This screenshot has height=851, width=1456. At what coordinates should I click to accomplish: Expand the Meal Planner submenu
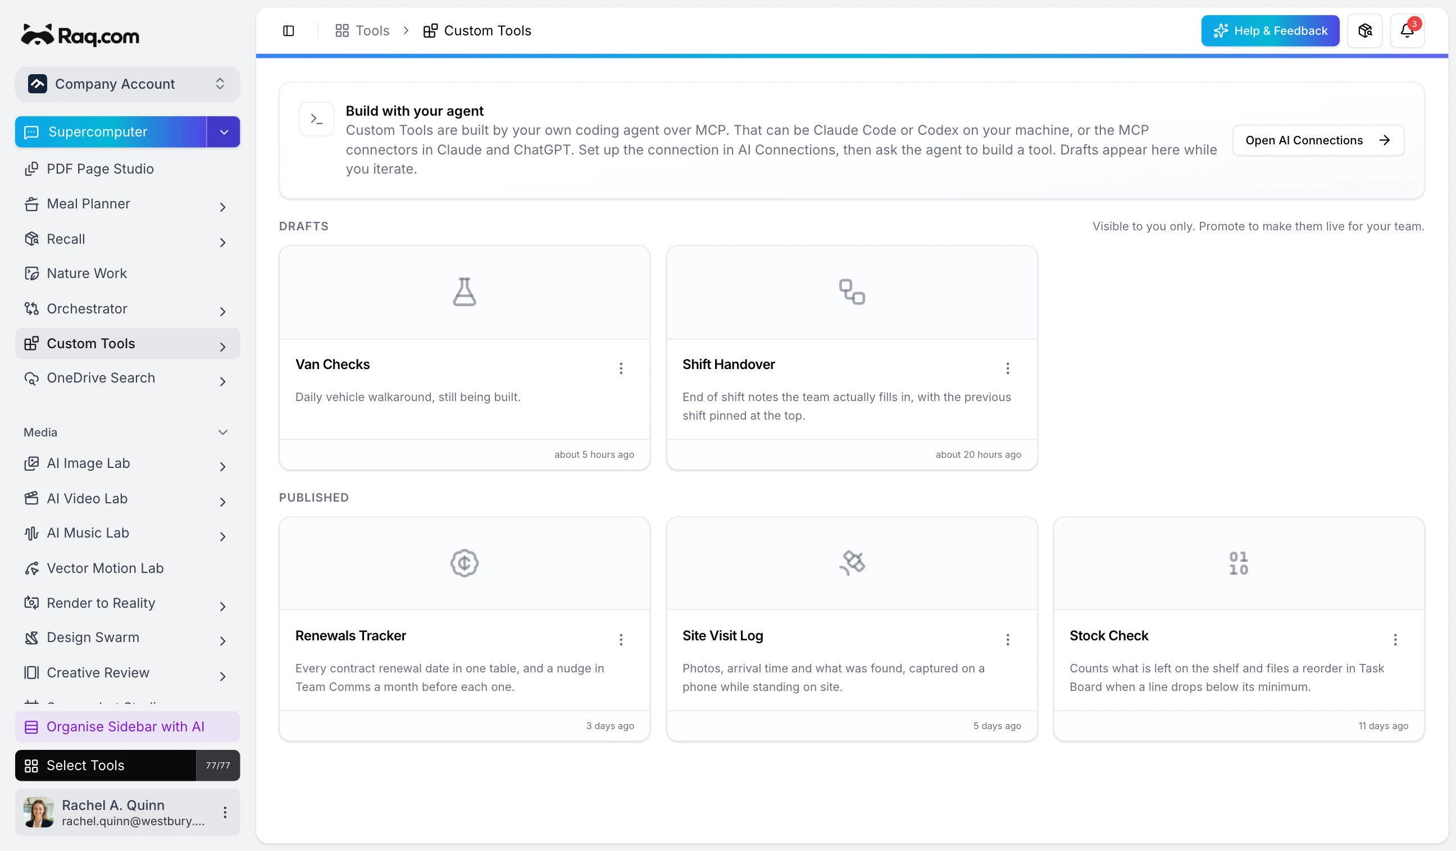(222, 206)
